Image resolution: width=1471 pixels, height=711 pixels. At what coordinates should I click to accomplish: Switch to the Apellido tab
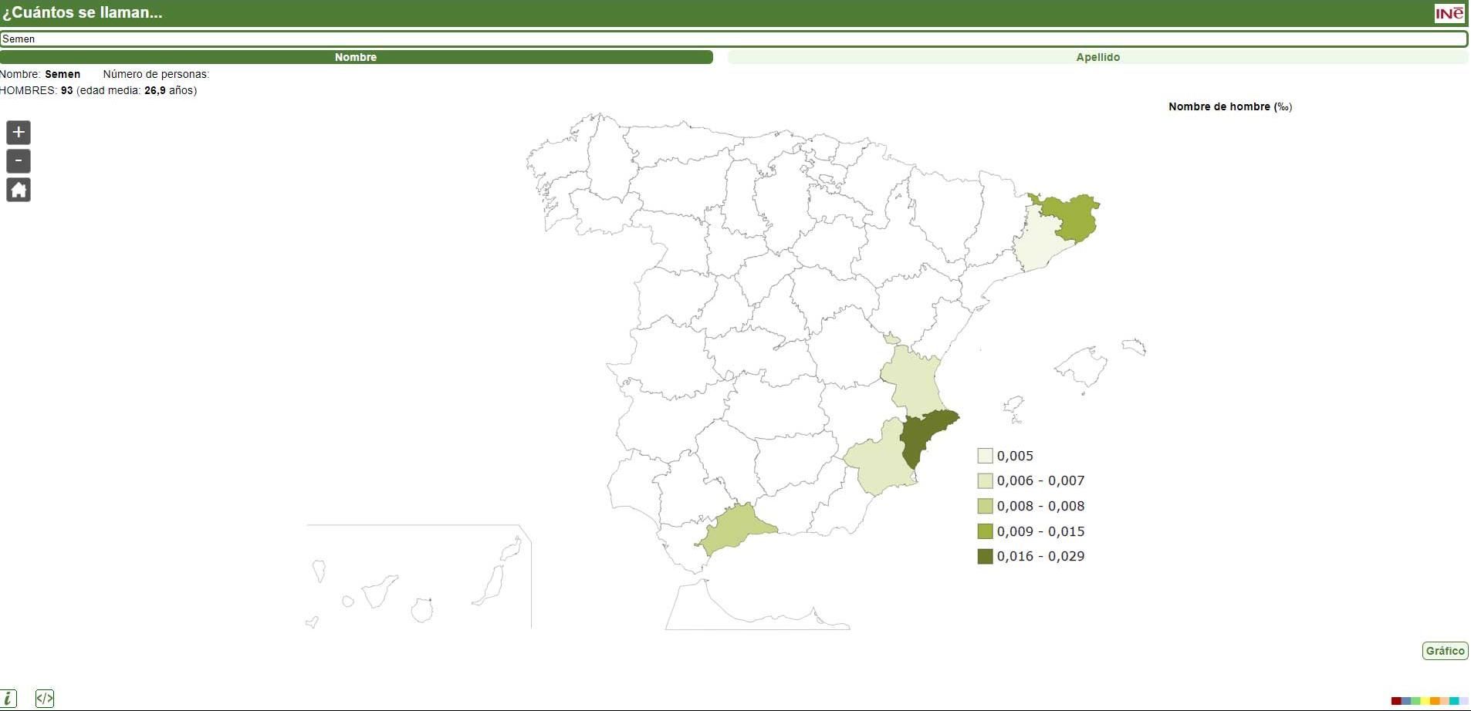tap(1098, 56)
